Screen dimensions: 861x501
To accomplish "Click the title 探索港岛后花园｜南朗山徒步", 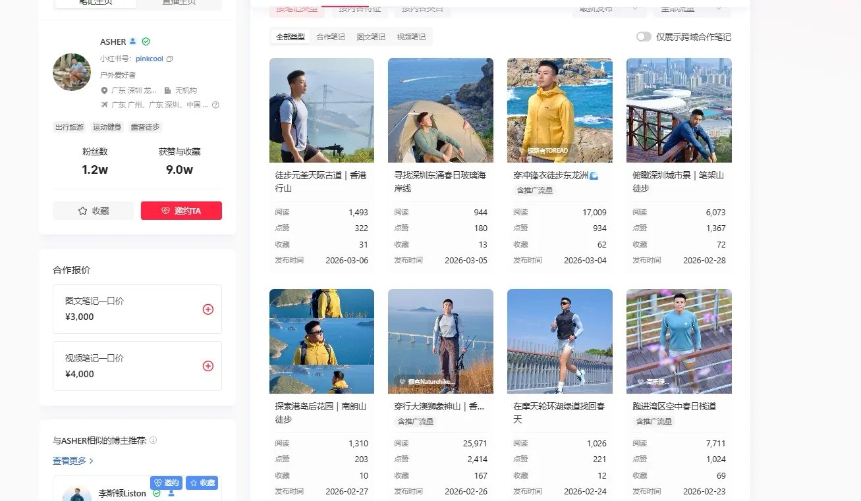I will [321, 413].
